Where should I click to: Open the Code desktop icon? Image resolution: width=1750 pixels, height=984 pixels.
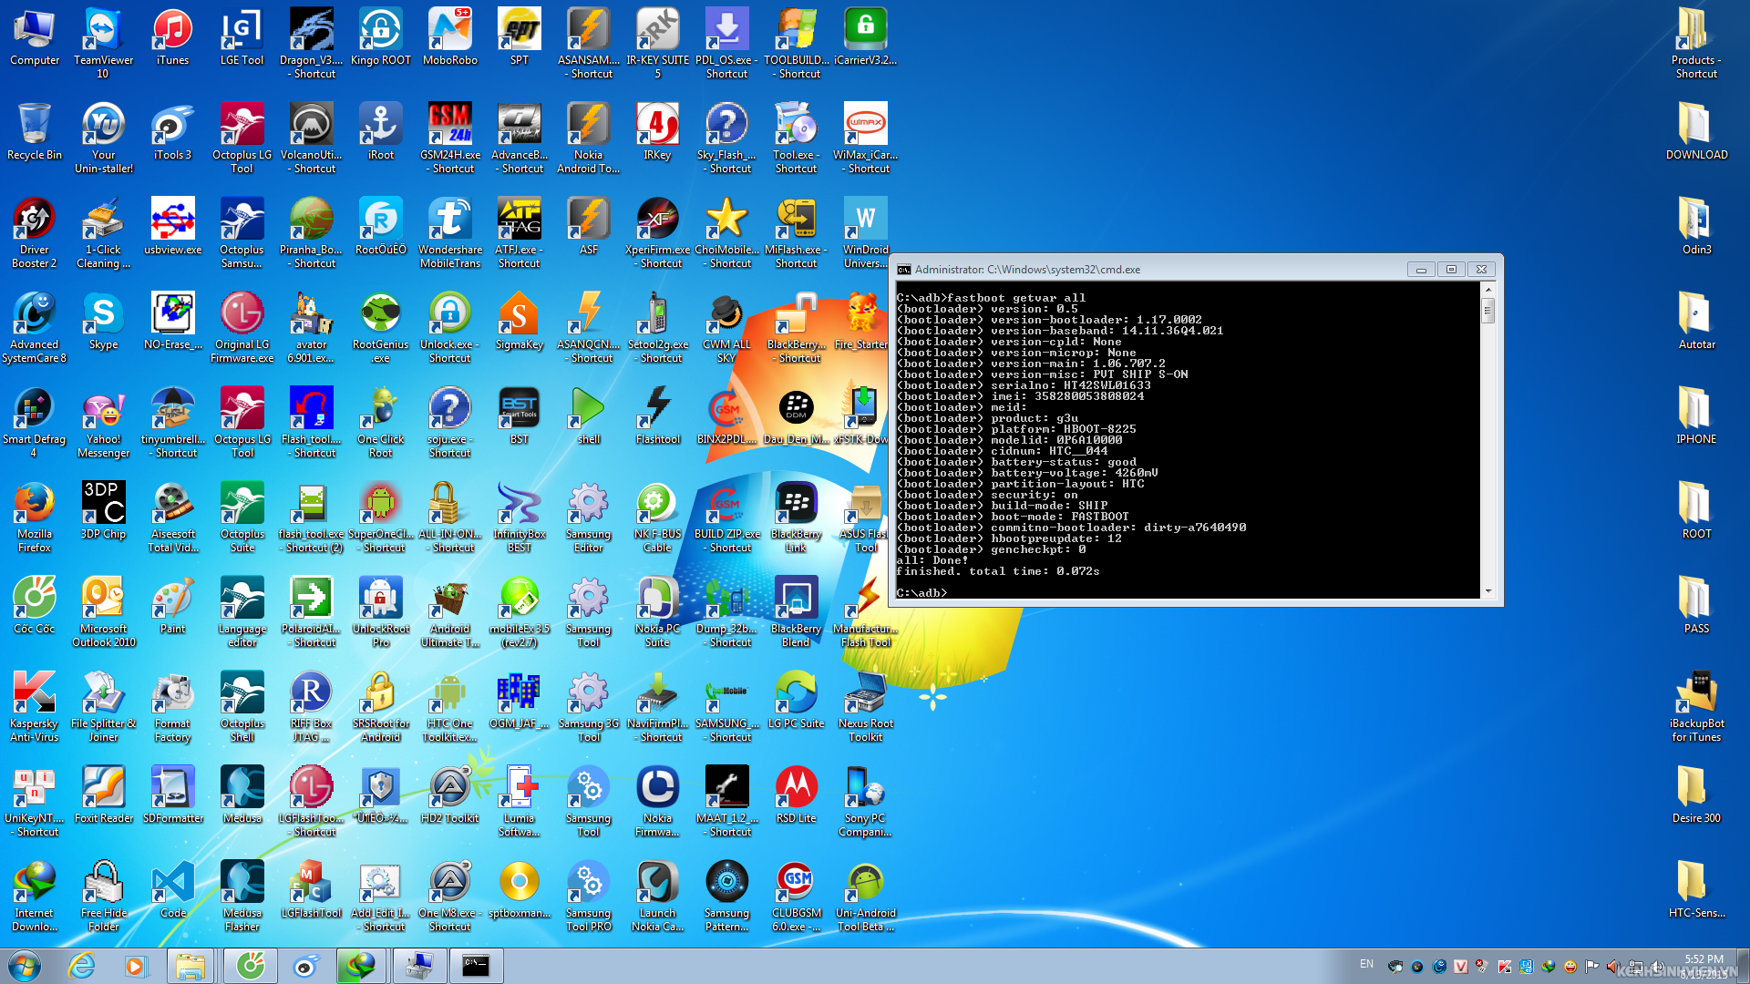(172, 889)
